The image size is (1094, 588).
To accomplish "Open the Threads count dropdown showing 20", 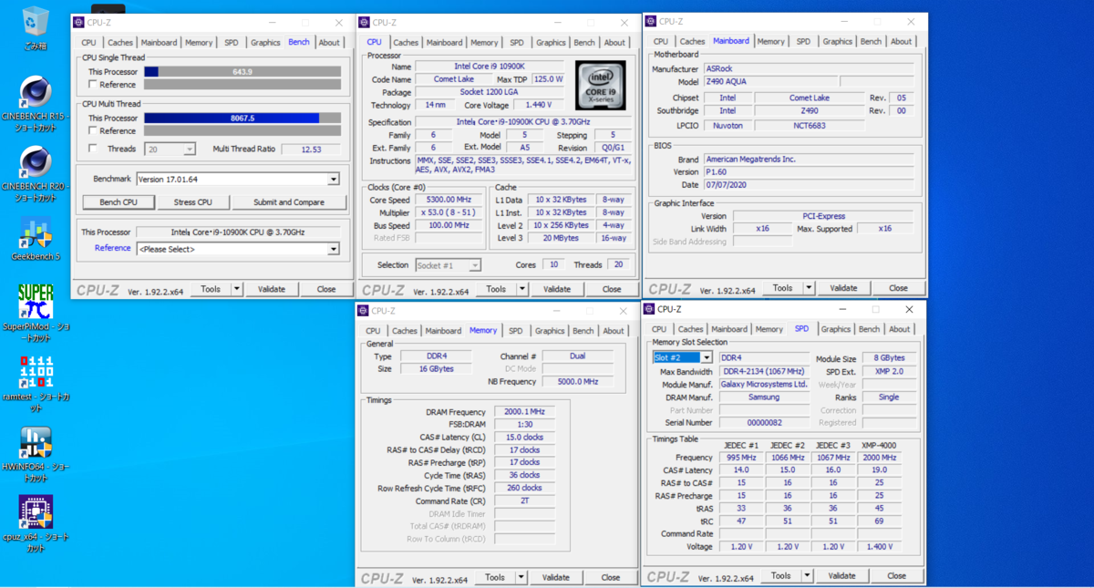I will (170, 150).
